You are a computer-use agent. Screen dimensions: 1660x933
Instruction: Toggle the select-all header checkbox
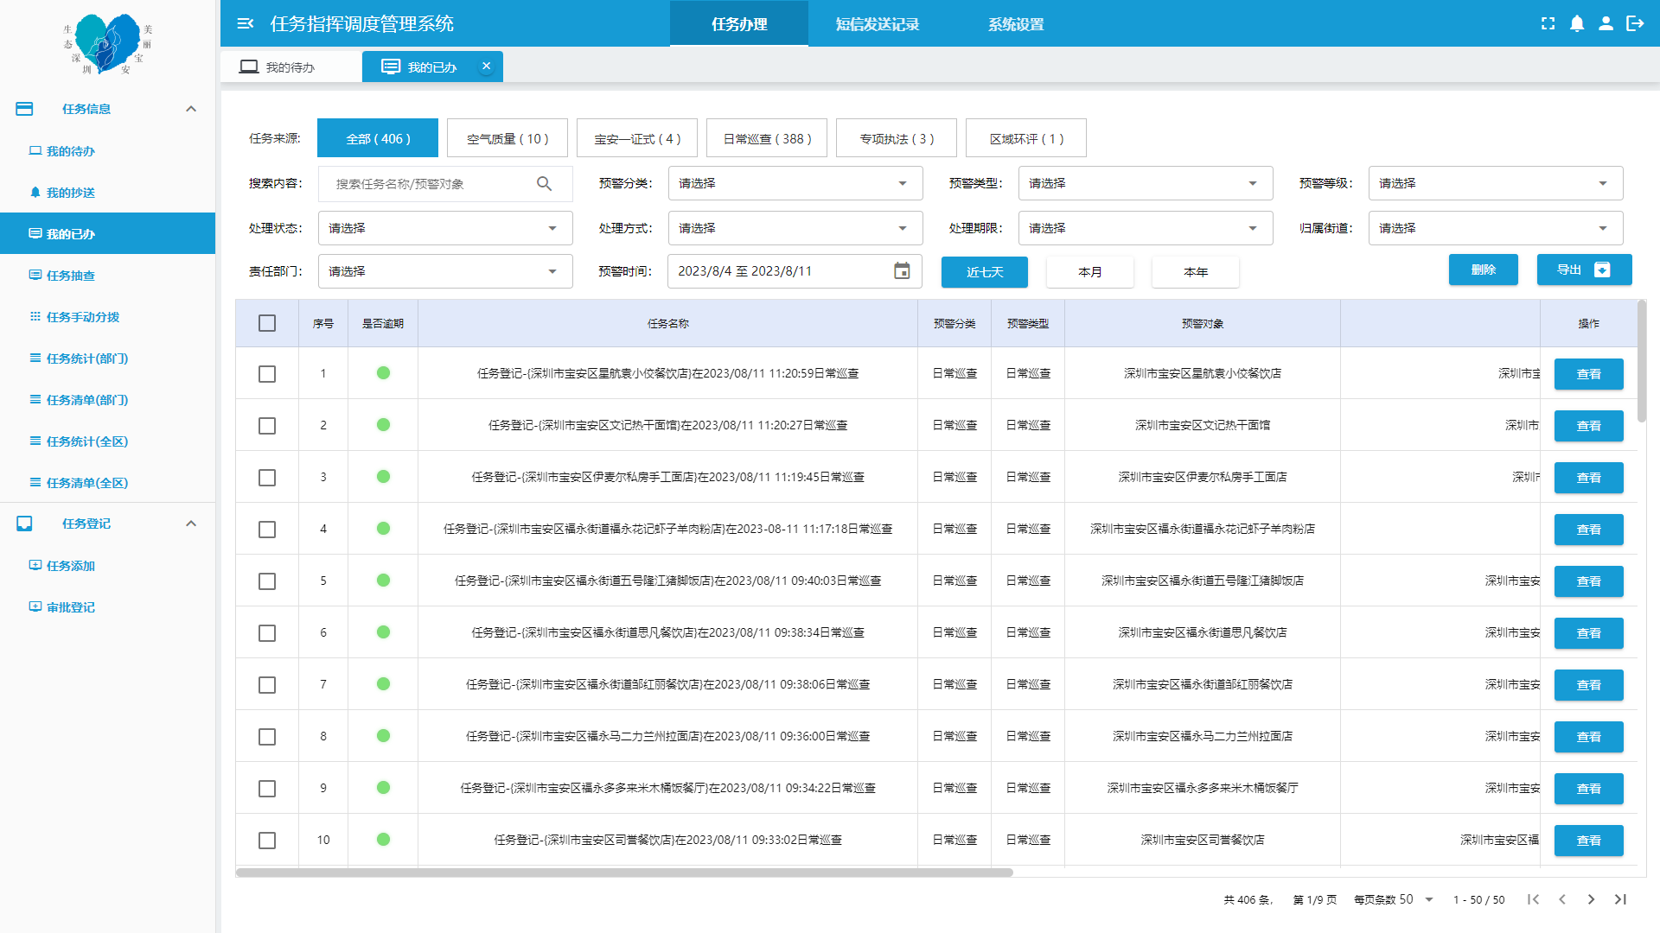tap(267, 323)
